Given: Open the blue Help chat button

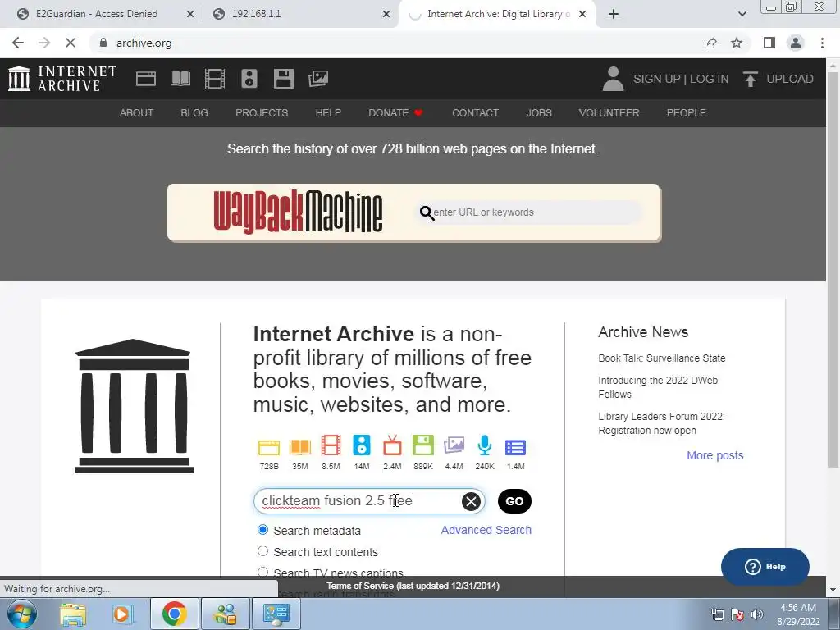Looking at the screenshot, I should tap(765, 566).
